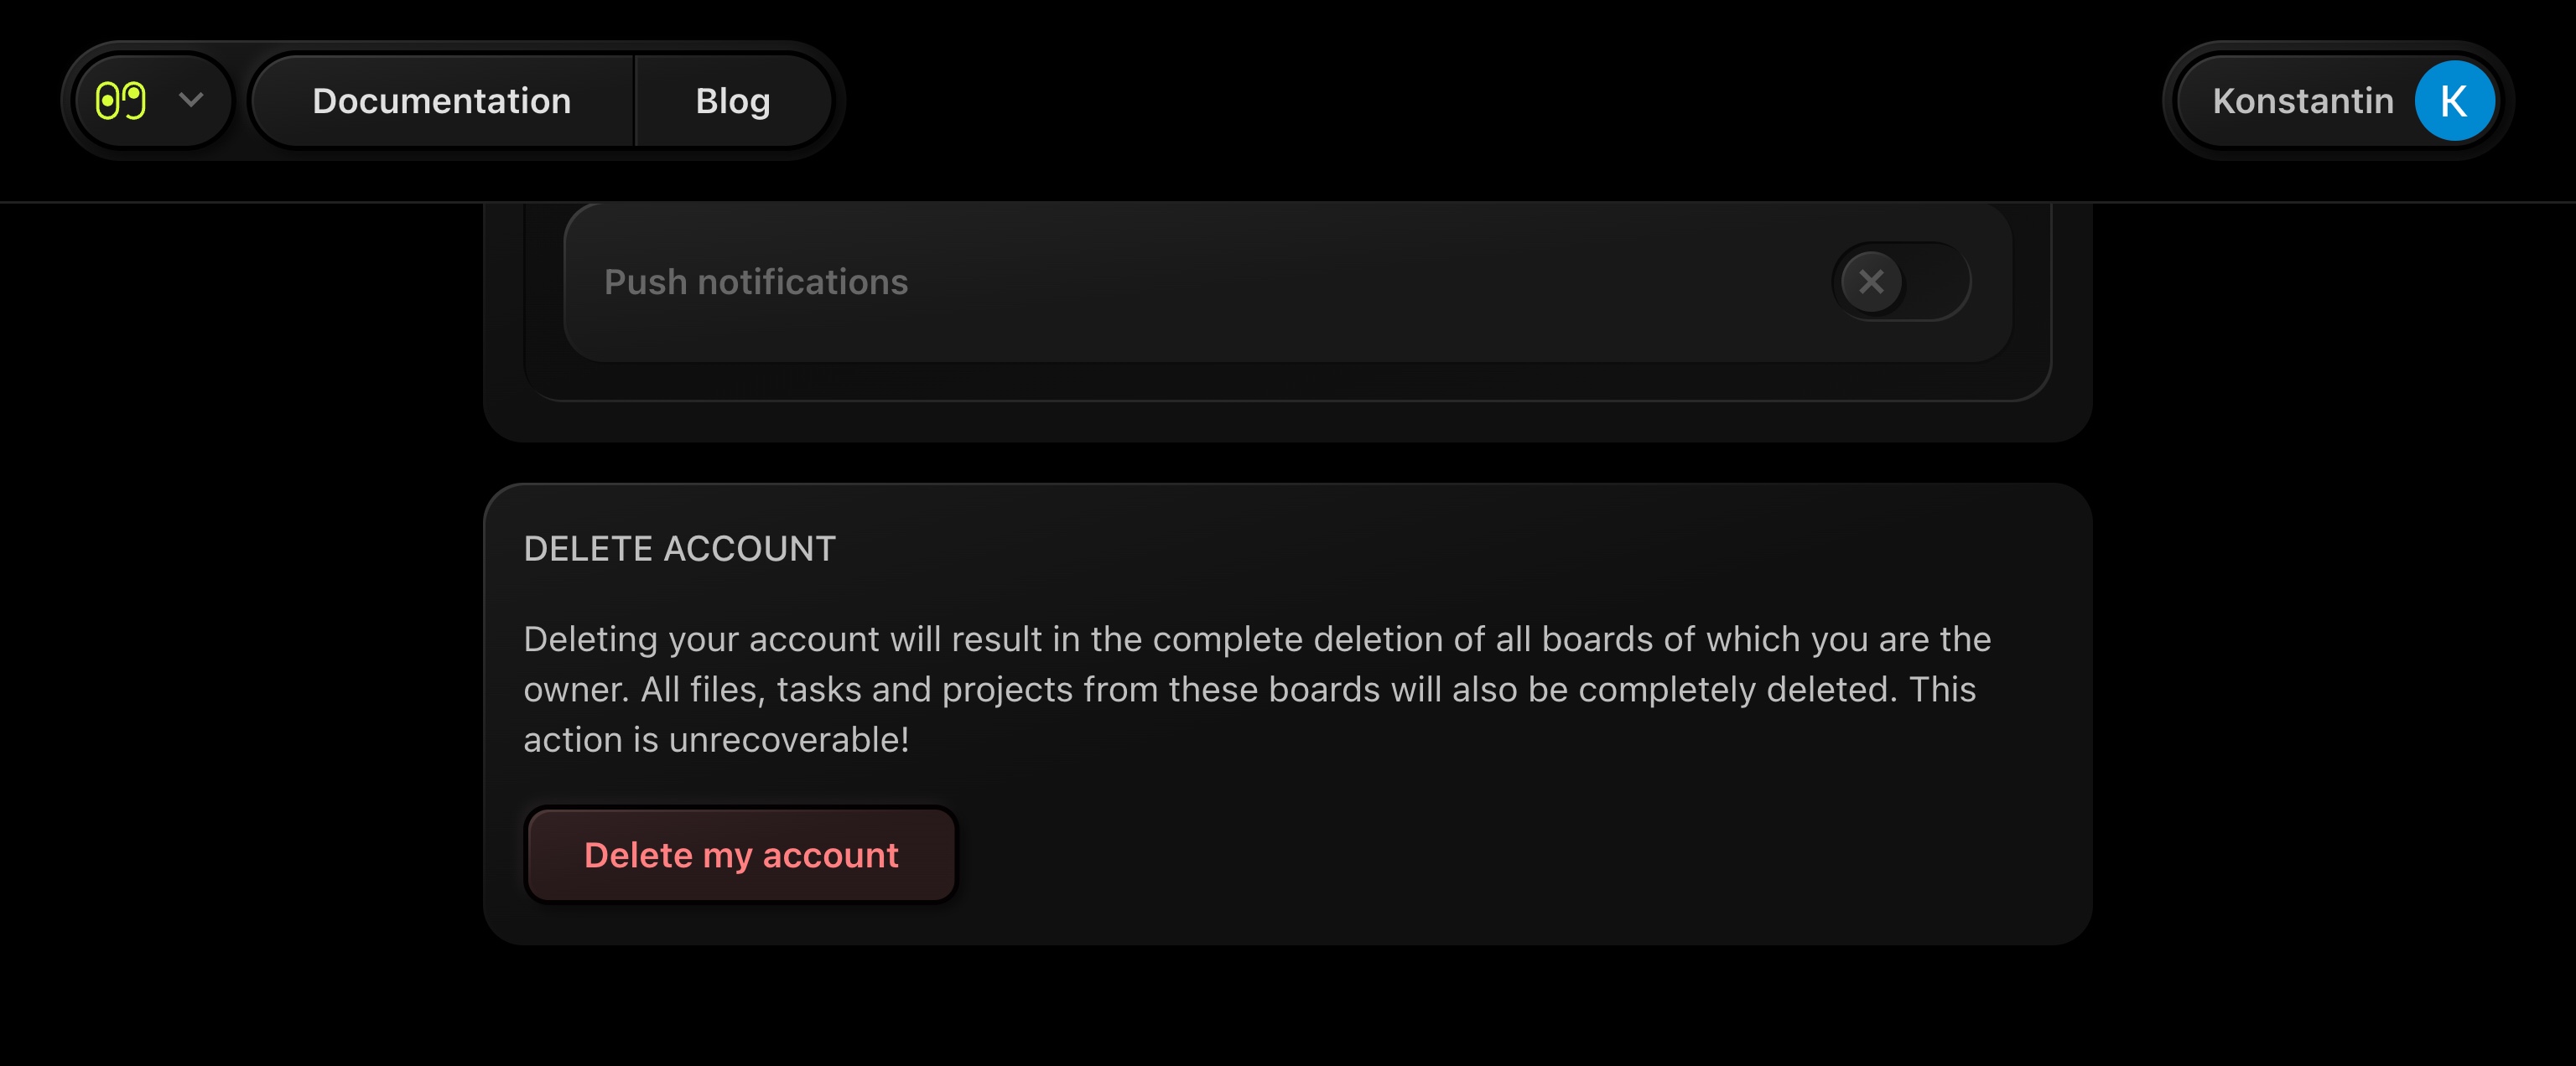Click the word Documentation in the top navigation
Screen dimensions: 2576x1066
[x=441, y=101]
